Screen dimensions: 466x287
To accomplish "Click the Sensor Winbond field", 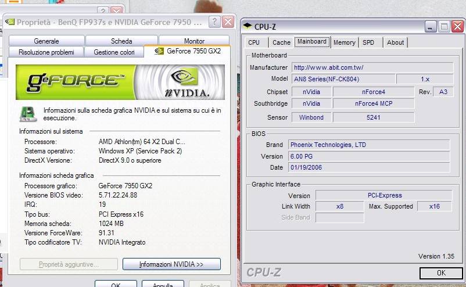I will (x=311, y=117).
